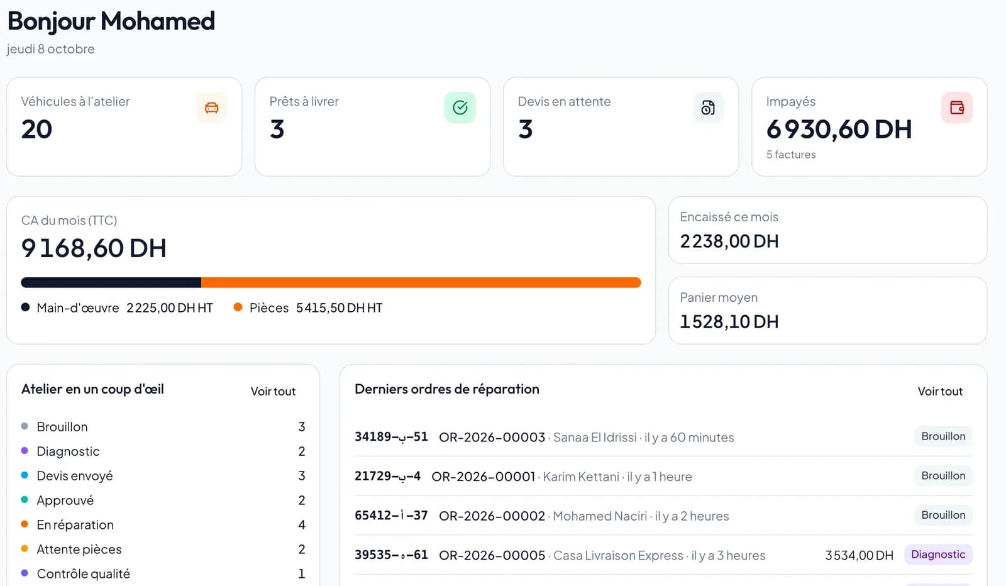Open the Panier moyen card
The width and height of the screenshot is (1006, 586).
[x=827, y=311]
